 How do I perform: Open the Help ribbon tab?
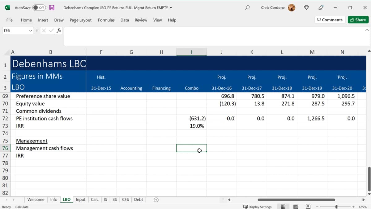[172, 20]
